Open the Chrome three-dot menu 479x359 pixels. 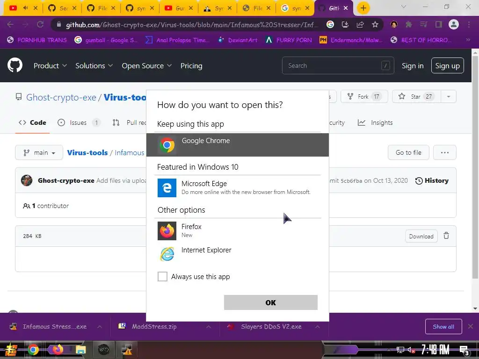click(x=469, y=24)
